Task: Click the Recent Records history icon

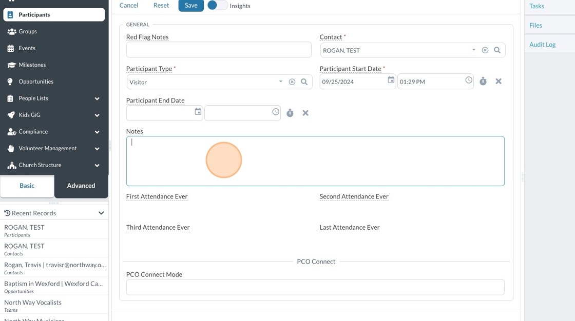Action: point(7,213)
